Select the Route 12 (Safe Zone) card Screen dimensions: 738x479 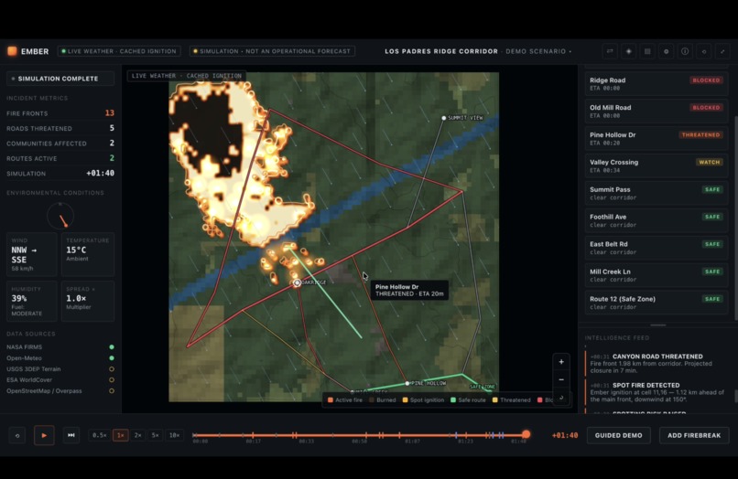tap(657, 303)
